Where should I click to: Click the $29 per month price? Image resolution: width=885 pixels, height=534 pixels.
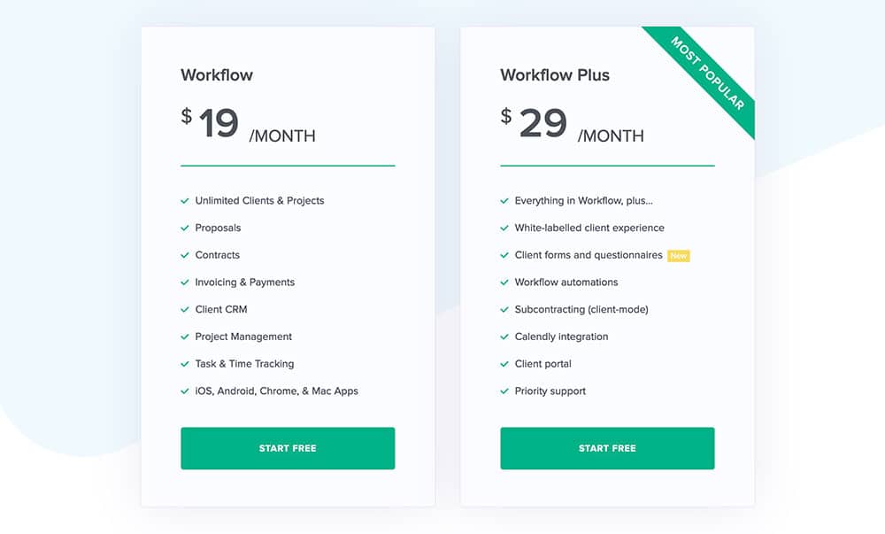point(572,125)
